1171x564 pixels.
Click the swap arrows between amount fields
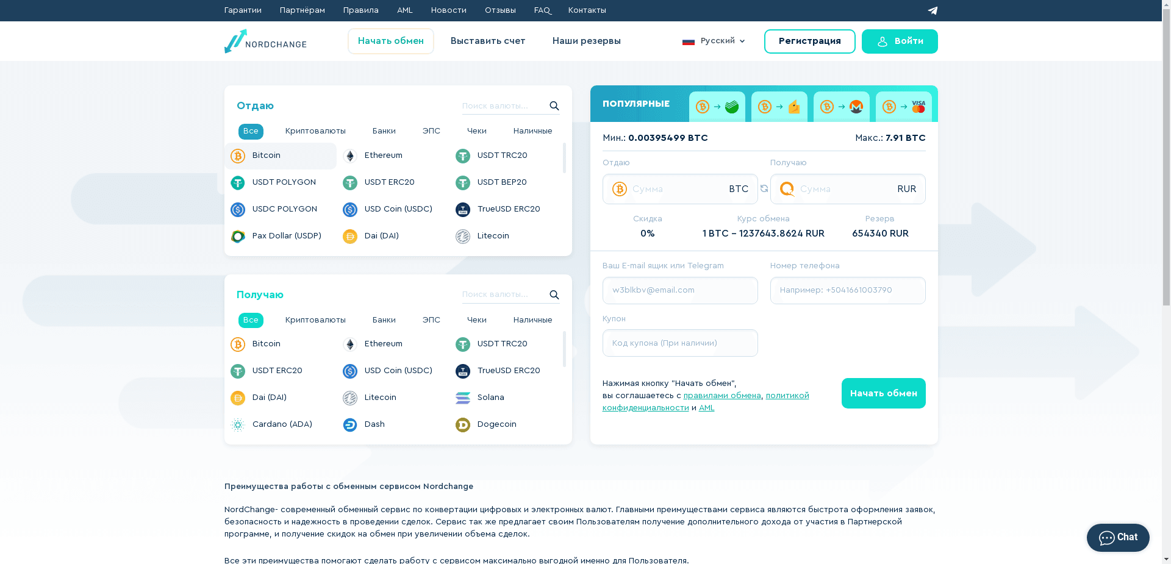(x=764, y=189)
